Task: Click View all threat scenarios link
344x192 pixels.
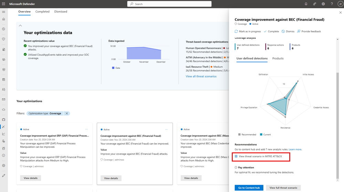Action: pyautogui.click(x=201, y=76)
